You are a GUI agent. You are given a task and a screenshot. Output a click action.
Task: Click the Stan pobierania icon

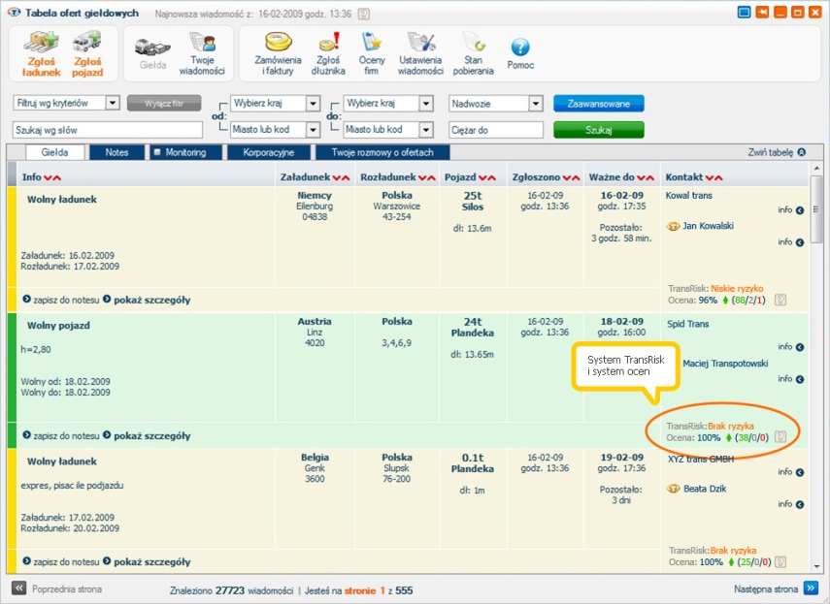tap(473, 54)
